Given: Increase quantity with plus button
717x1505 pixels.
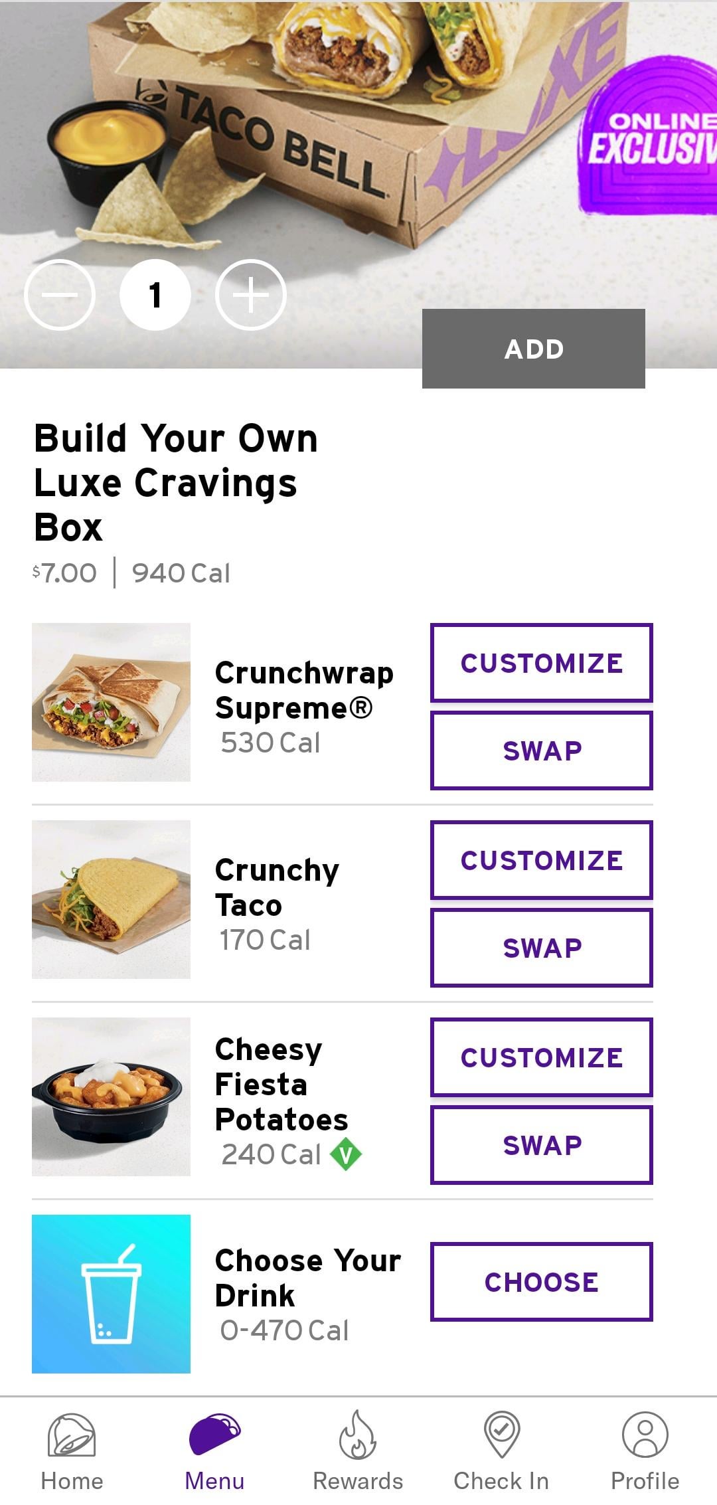Looking at the screenshot, I should [x=251, y=295].
